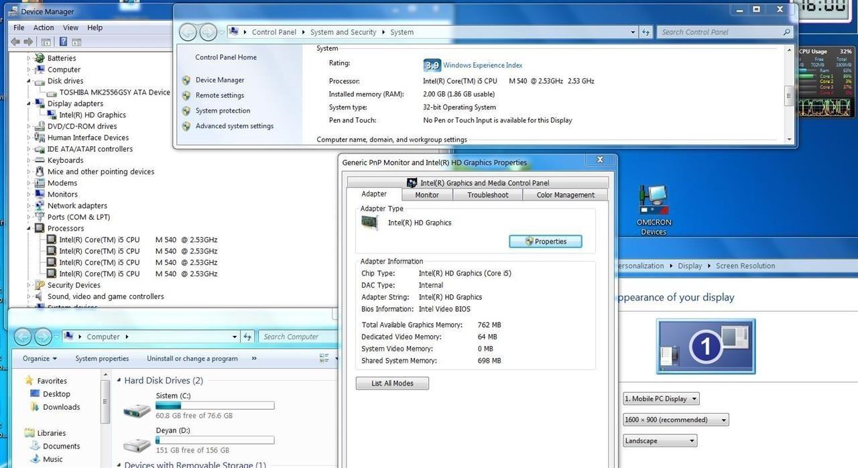Click the Change your view icon in Computer window
This screenshot has height=468, width=858.
click(324, 358)
